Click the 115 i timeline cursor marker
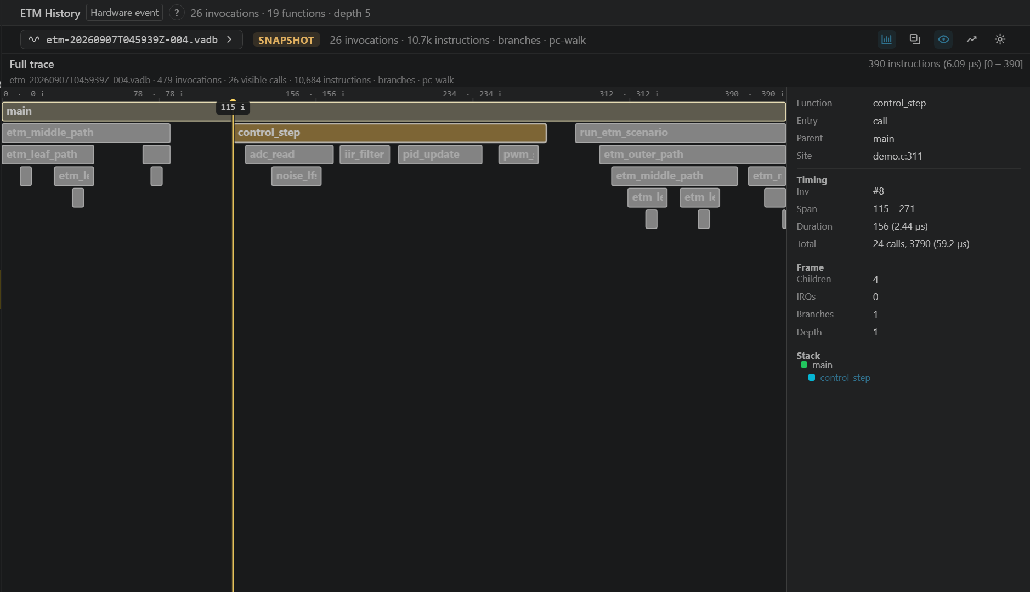Image resolution: width=1030 pixels, height=592 pixels. point(233,107)
